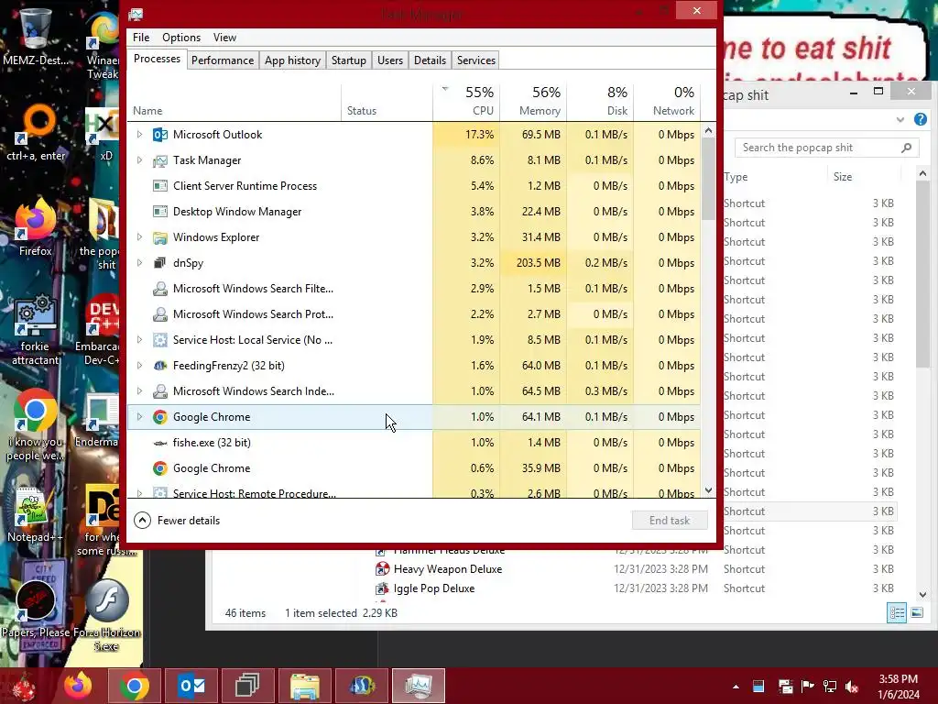The image size is (938, 704).
Task: Switch to the Performance tab
Action: 223,60
